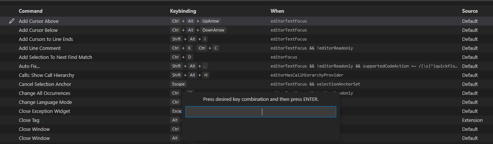The width and height of the screenshot is (493, 144).
Task: Select the Add Line Comment command
Action: 40,48
